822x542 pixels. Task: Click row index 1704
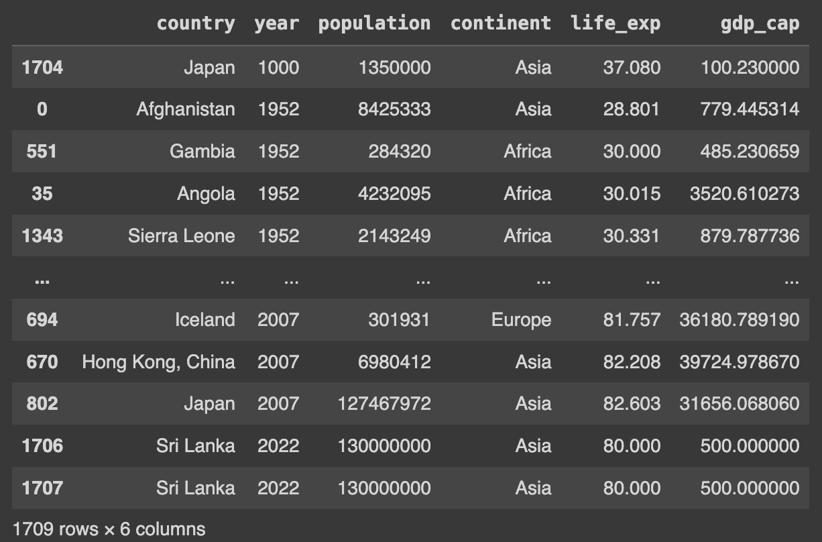(x=42, y=67)
